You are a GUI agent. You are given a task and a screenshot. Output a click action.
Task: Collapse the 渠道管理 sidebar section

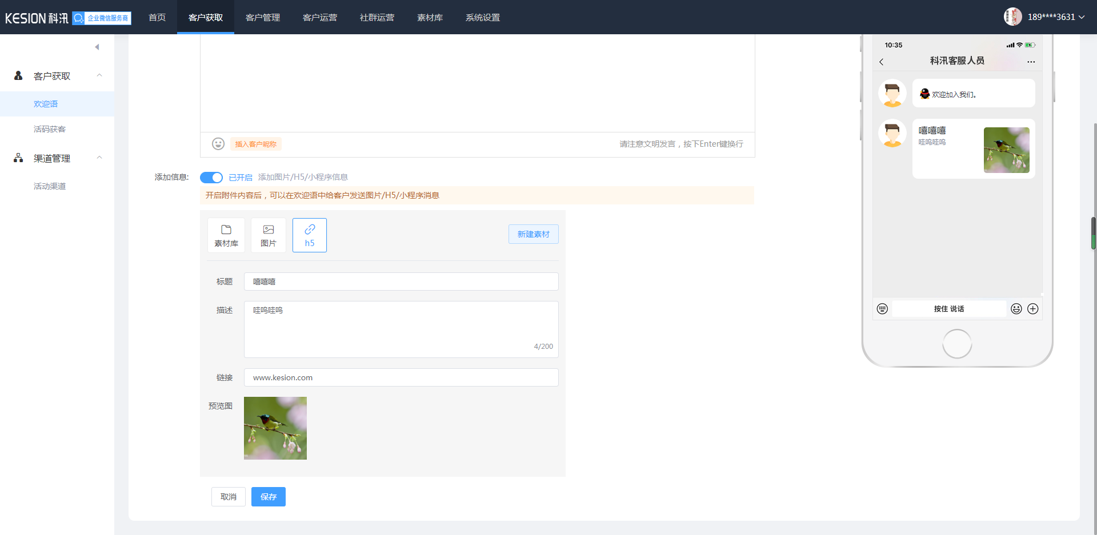point(99,158)
